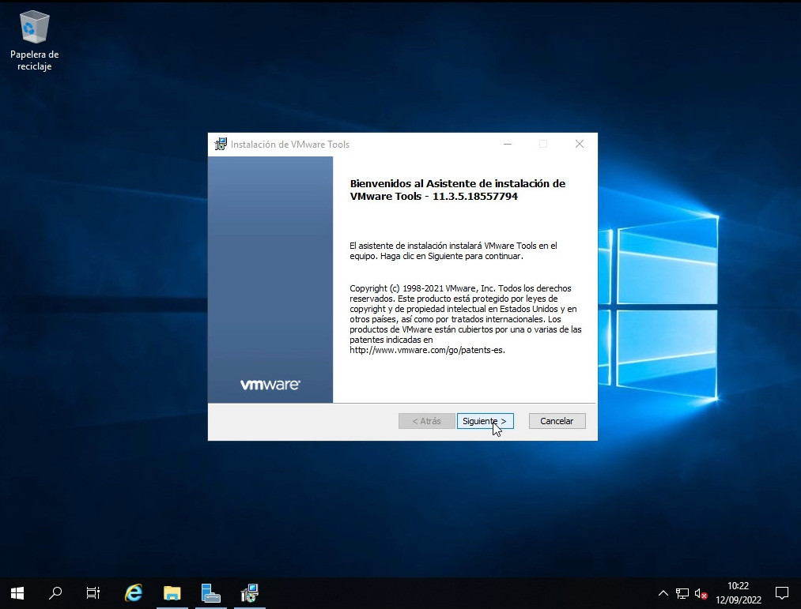
Task: Open the notification center icon
Action: [781, 592]
